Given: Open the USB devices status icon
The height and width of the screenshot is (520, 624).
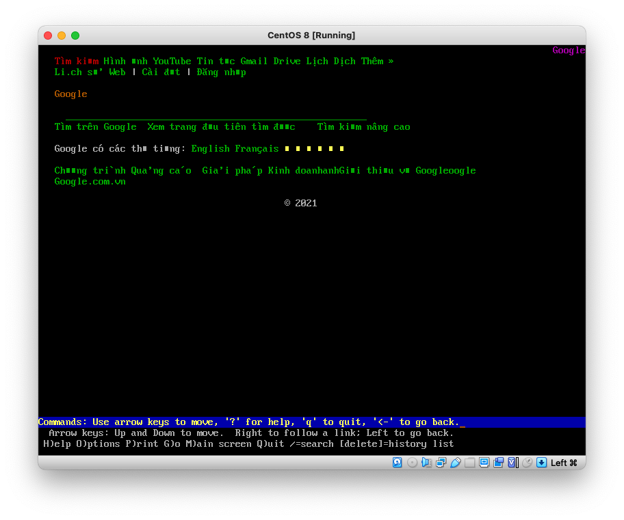Looking at the screenshot, I should click(455, 463).
